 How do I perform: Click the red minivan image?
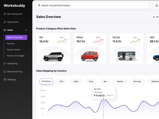click(90, 56)
